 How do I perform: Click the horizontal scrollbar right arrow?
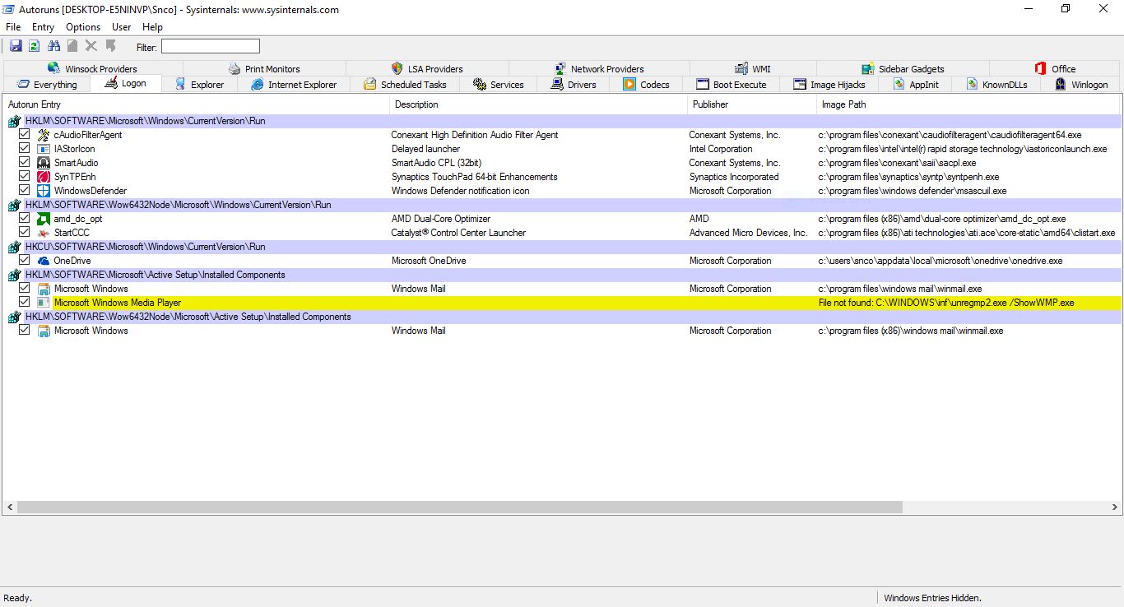(x=1114, y=507)
